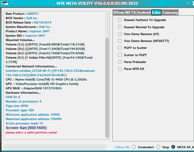Select the Extra tab
The image size is (194, 152).
pyautogui.click(x=157, y=13)
